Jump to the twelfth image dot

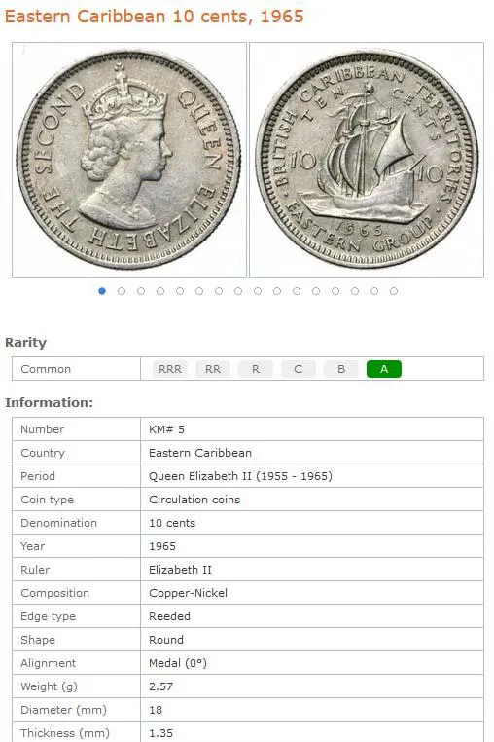point(316,291)
